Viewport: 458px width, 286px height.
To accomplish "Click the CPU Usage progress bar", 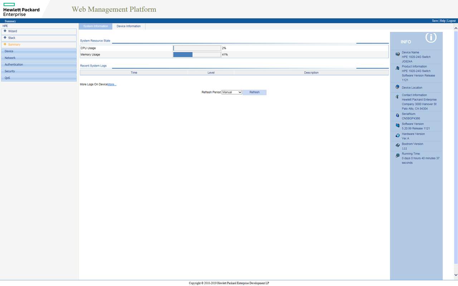I will pos(197,48).
